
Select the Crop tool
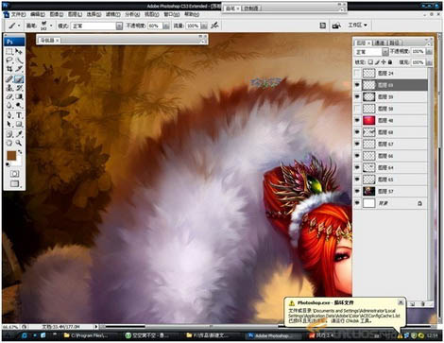(x=9, y=69)
